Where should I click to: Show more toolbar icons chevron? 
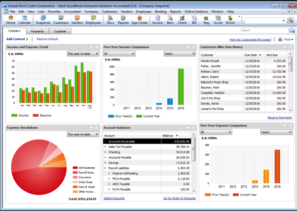[x=239, y=17]
